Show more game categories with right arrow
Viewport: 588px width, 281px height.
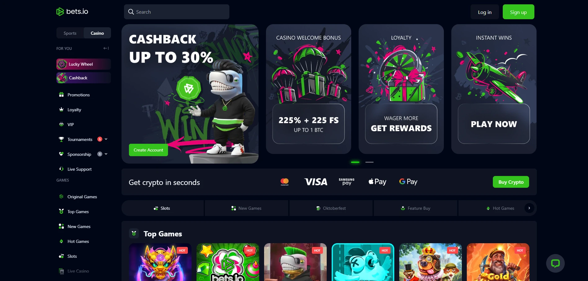[529, 208]
